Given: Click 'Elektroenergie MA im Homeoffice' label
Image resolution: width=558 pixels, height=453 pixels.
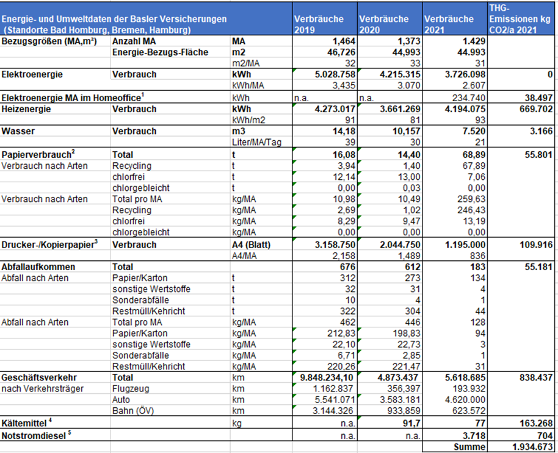Looking at the screenshot, I should [73, 98].
